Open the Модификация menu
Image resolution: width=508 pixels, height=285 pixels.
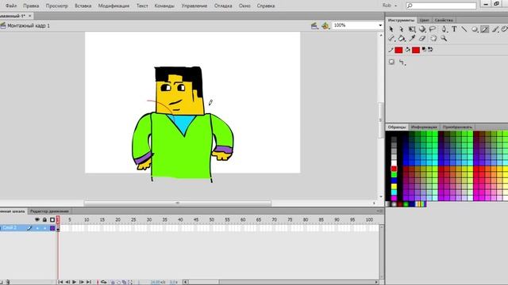pos(114,6)
